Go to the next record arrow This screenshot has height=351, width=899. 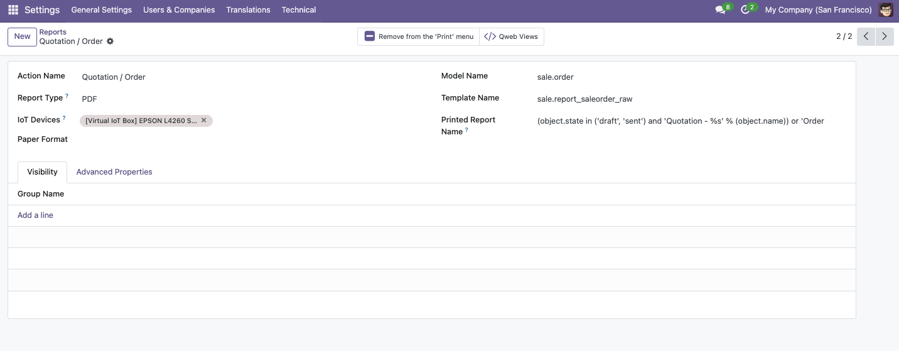tap(885, 36)
